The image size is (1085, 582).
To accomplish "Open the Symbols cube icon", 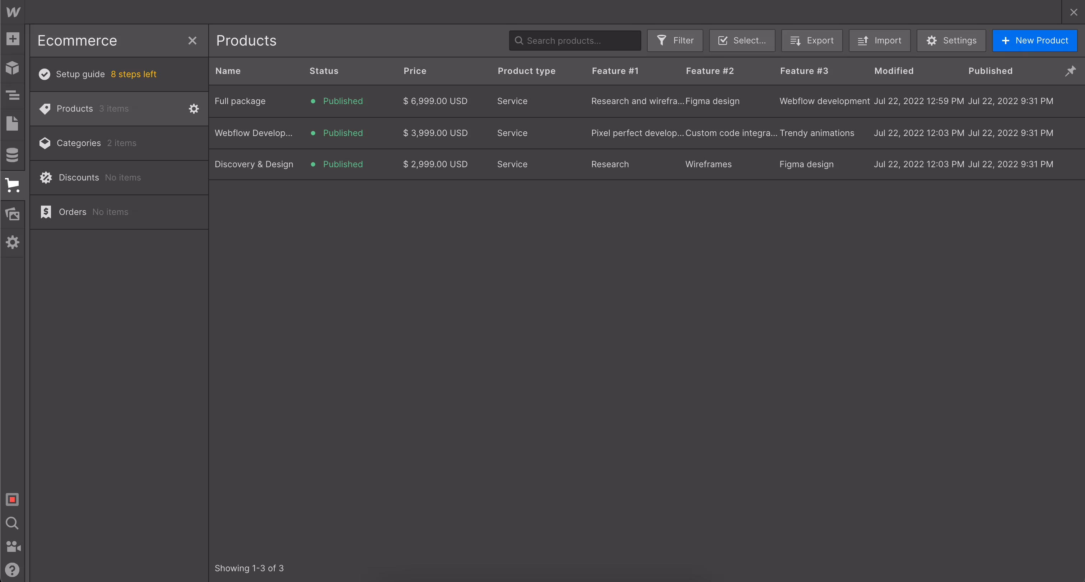I will (13, 67).
